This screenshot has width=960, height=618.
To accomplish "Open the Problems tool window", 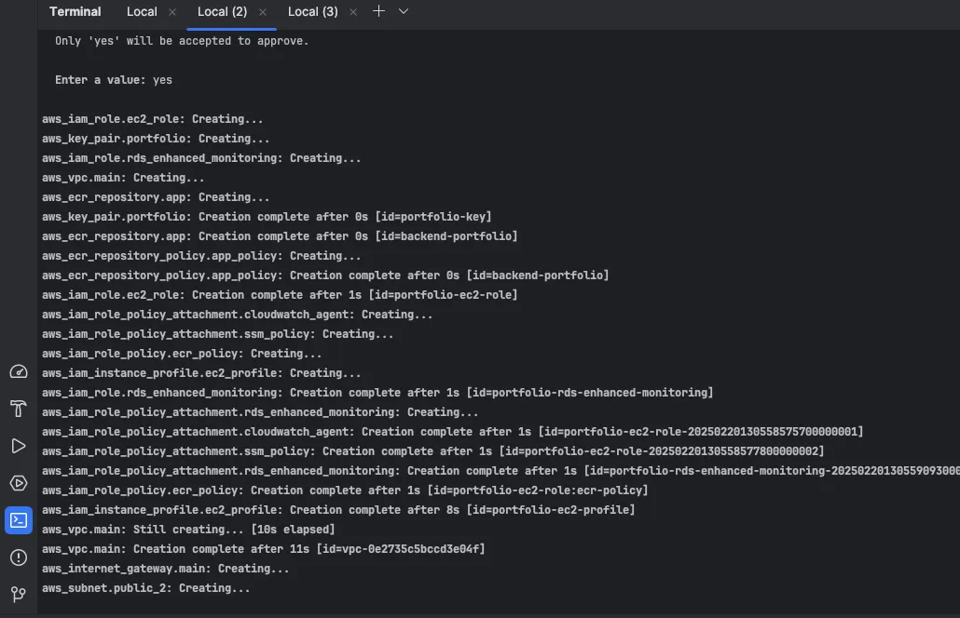I will click(x=19, y=558).
